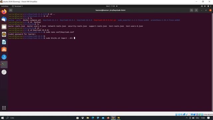Open the Help icon in the dock
The width and height of the screenshot is (213, 120).
4,57
